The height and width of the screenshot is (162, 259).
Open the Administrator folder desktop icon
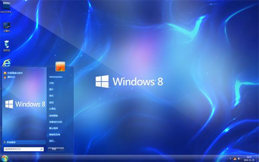tap(6, 7)
